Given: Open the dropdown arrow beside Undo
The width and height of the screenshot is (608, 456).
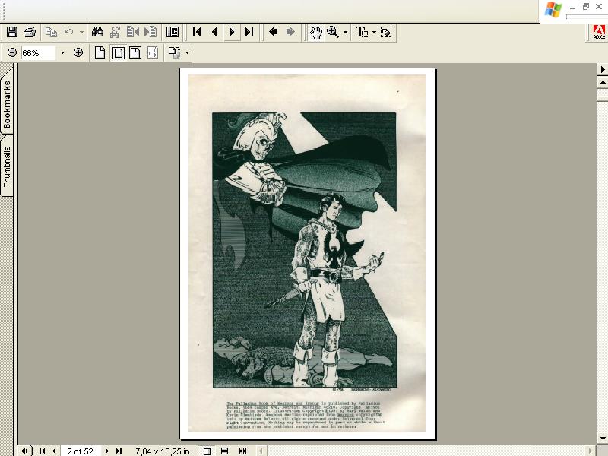Looking at the screenshot, I should (x=81, y=32).
